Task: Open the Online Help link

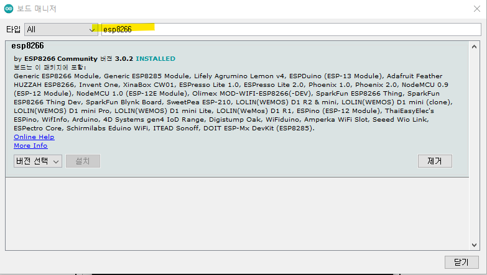Action: coord(34,137)
